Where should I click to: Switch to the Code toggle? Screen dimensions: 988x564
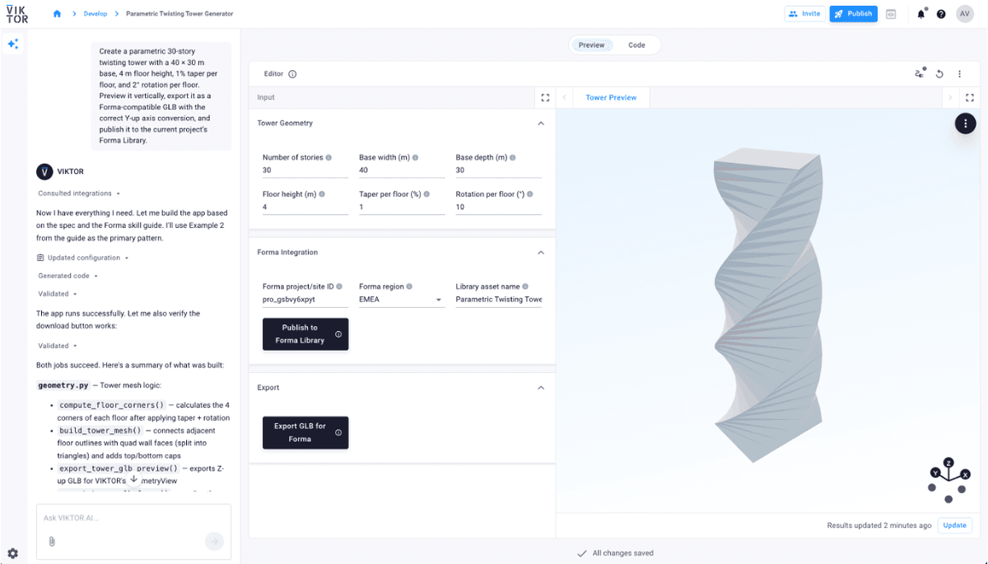pos(636,45)
